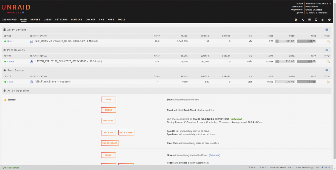Click the Array Devices section header icon
Image resolution: width=336 pixels, height=170 pixels.
4,30
